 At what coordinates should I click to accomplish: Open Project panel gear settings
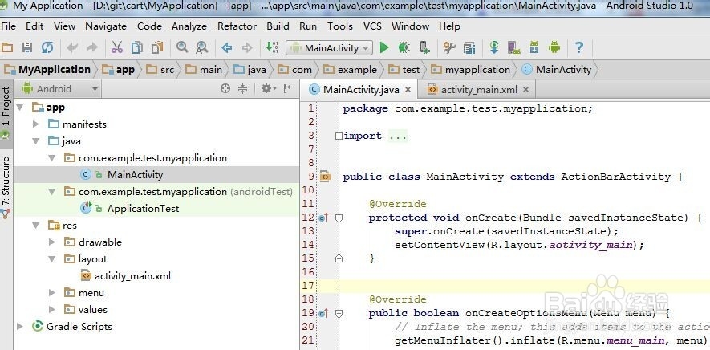[268, 89]
